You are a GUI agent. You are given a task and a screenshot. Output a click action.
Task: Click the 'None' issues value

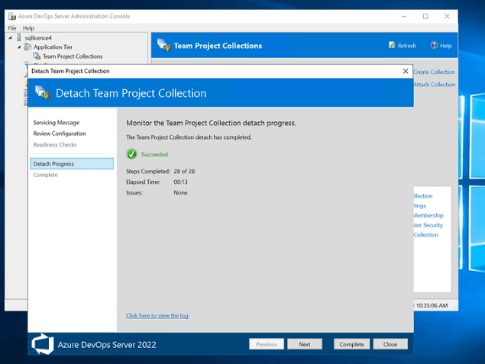181,192
